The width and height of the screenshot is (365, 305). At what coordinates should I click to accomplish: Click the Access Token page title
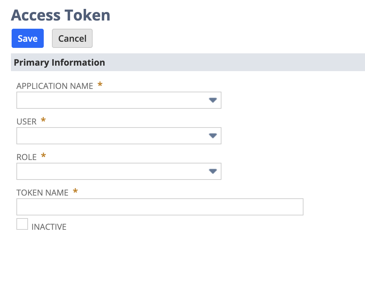(60, 15)
